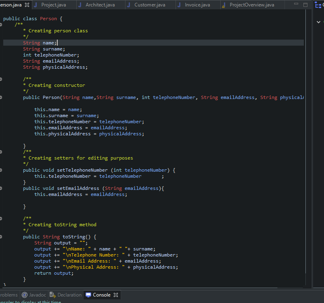Click the 'return output;' statement
Screen dimensions: 324x303
pos(54,273)
